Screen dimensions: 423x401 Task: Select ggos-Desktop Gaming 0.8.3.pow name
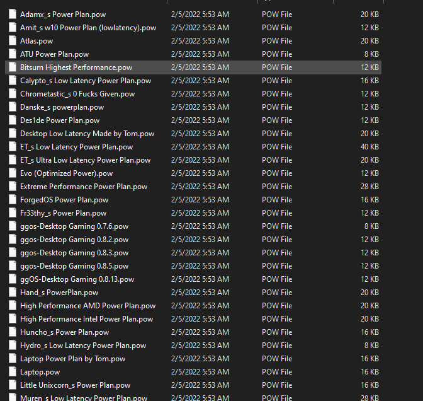(x=74, y=253)
